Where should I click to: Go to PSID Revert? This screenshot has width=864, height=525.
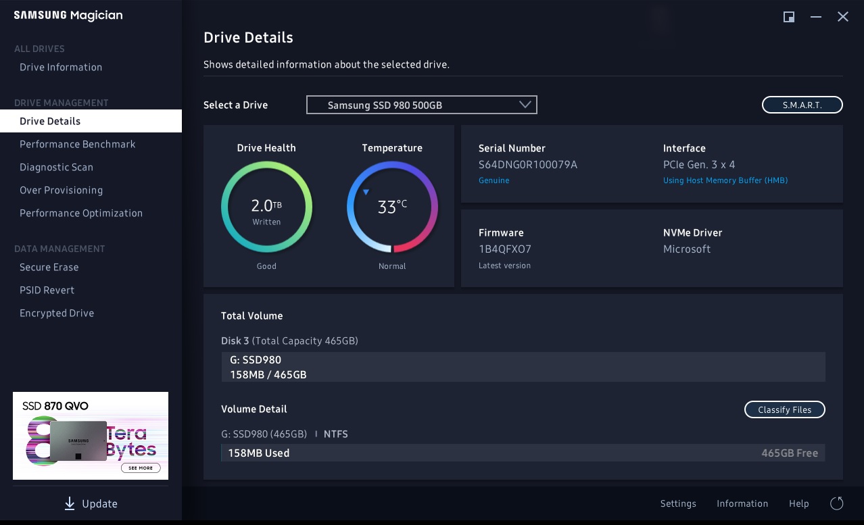tap(47, 290)
